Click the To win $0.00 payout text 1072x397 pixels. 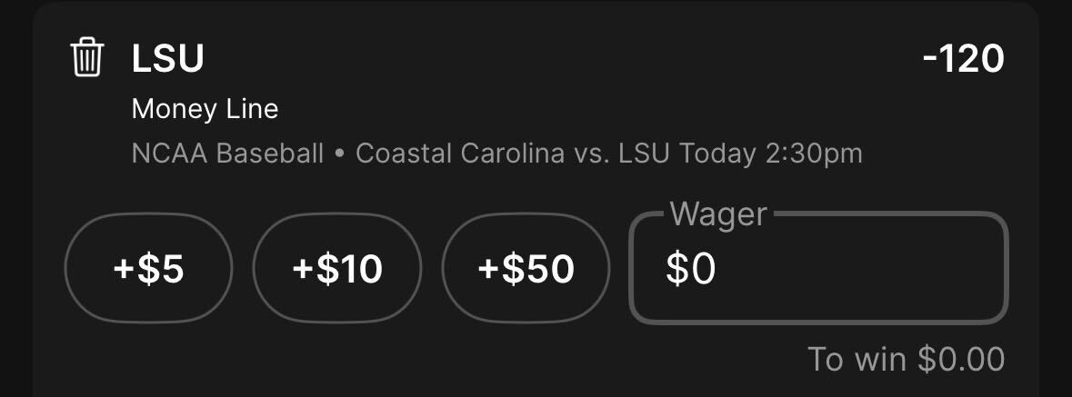(906, 360)
